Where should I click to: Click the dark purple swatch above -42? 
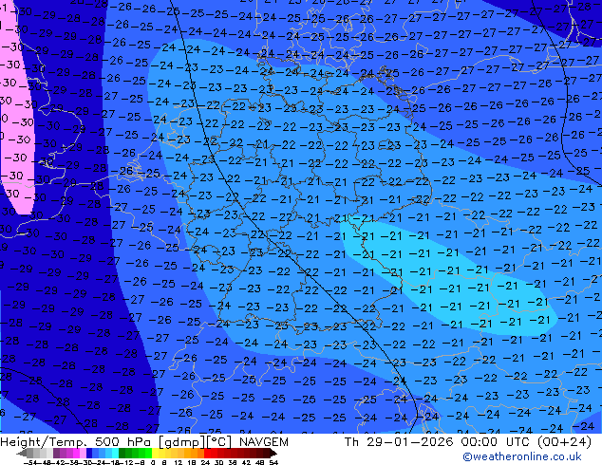coord(56,453)
